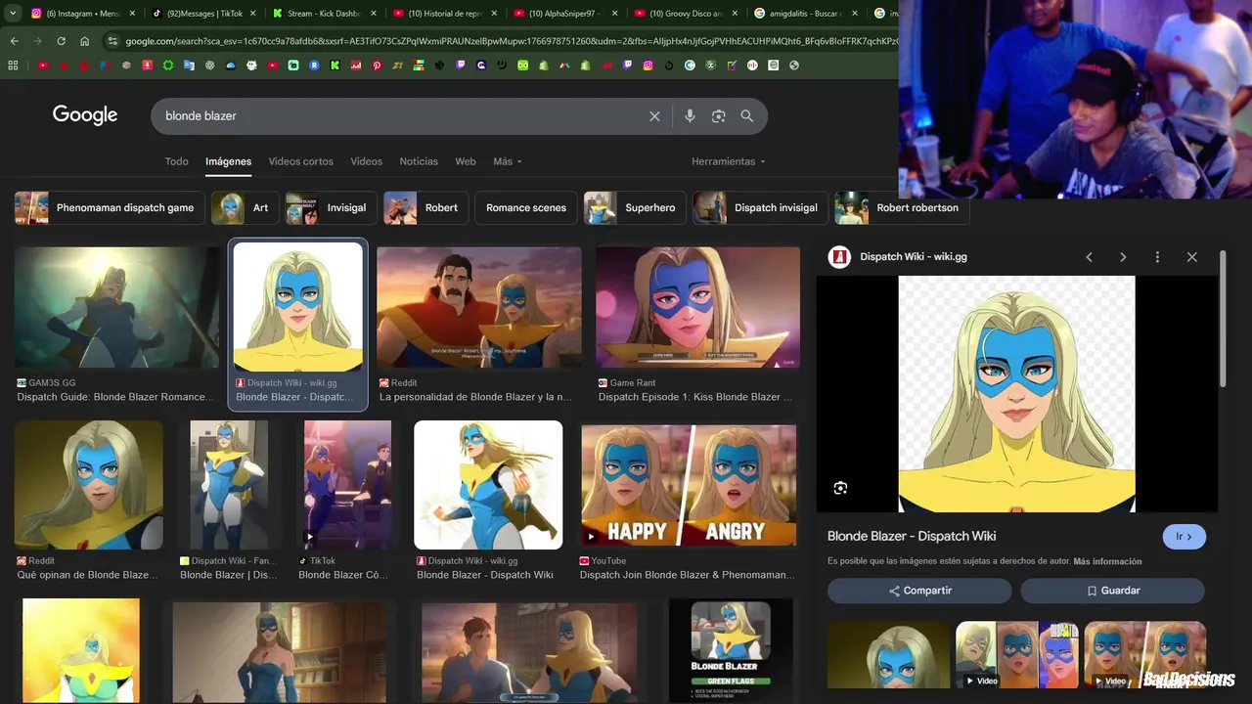Open the Kick bookmark icon
Screen dimensions: 1252x704
coord(335,66)
